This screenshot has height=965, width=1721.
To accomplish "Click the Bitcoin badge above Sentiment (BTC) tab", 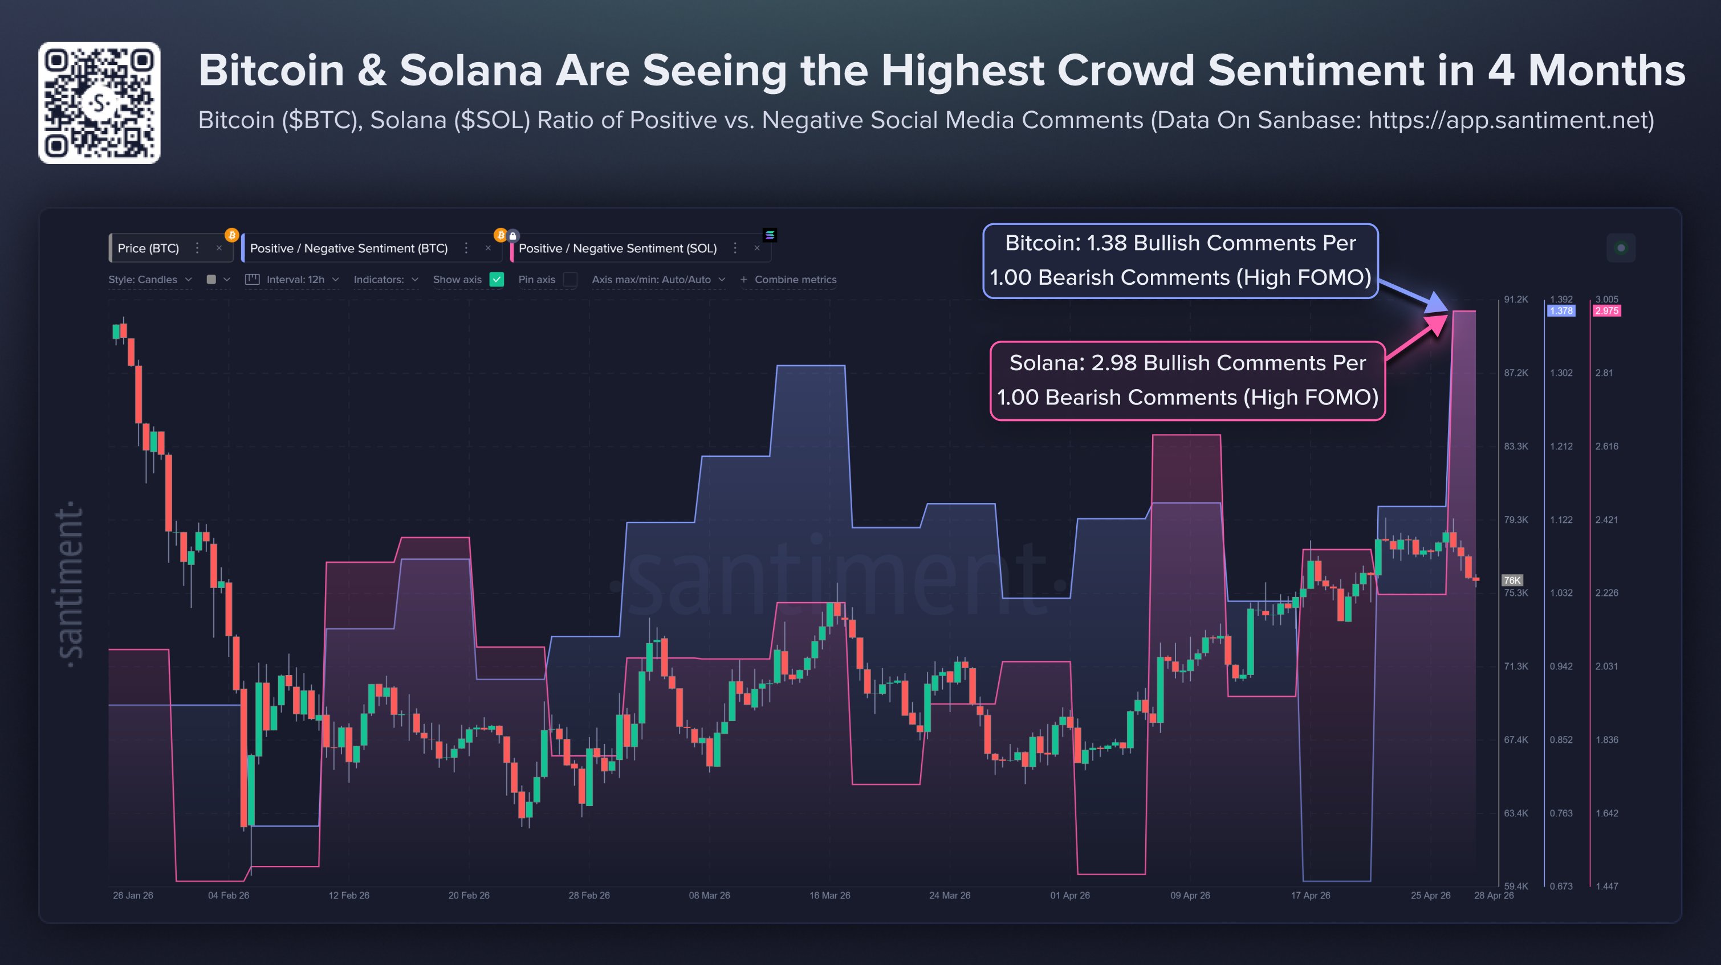I will 501,236.
